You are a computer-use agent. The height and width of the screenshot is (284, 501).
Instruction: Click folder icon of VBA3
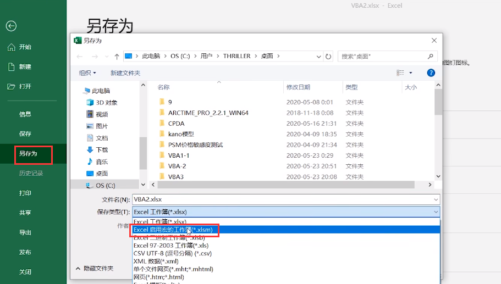162,176
